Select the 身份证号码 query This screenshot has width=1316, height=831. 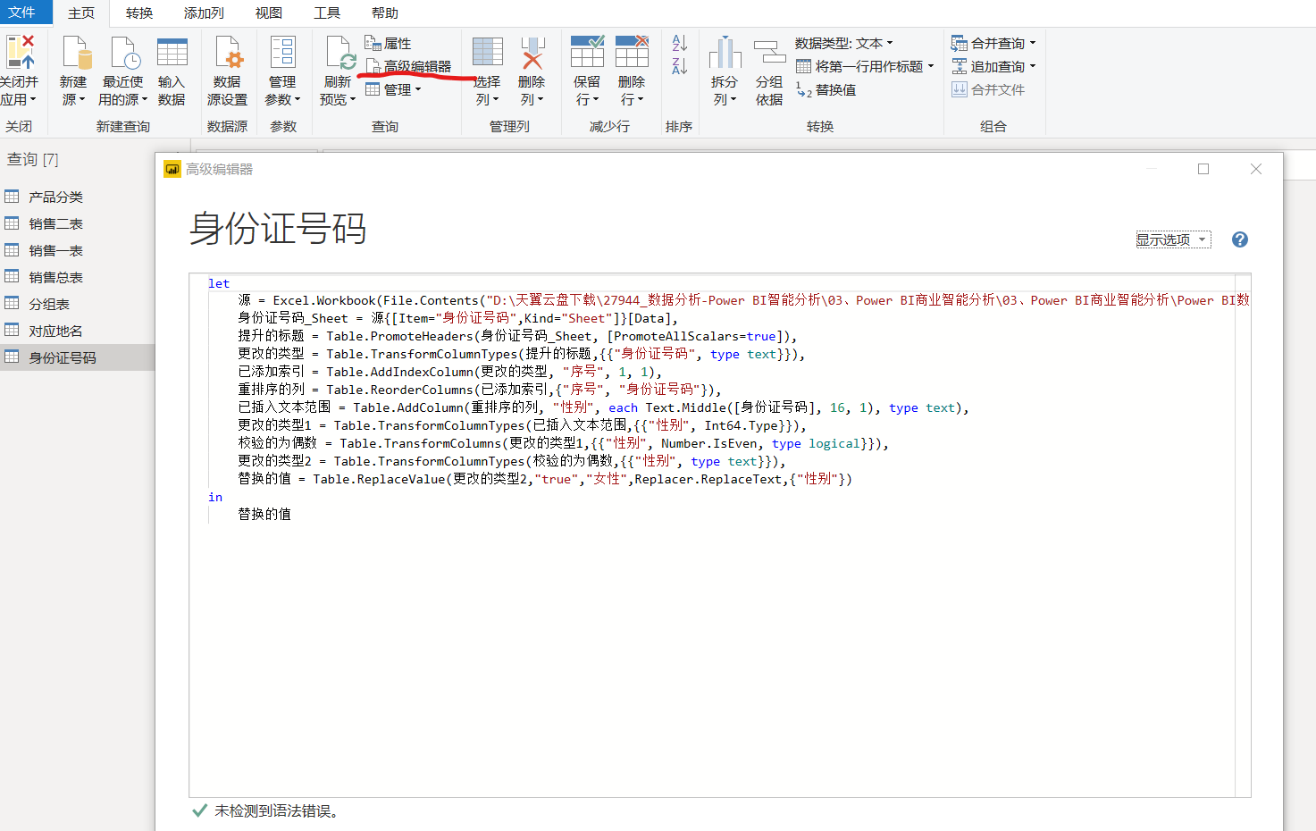[x=77, y=357]
